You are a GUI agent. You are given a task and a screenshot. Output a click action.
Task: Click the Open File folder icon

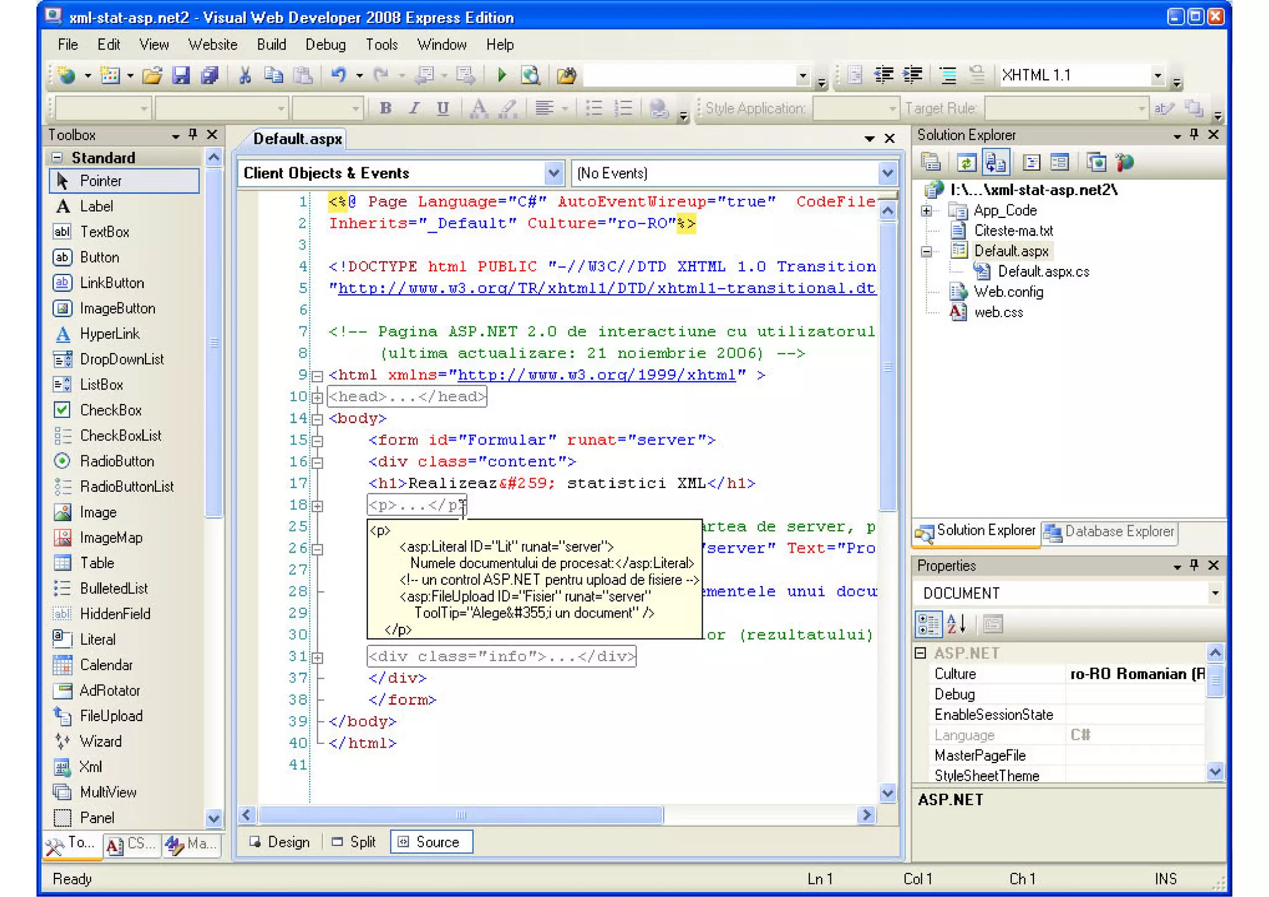[x=152, y=76]
